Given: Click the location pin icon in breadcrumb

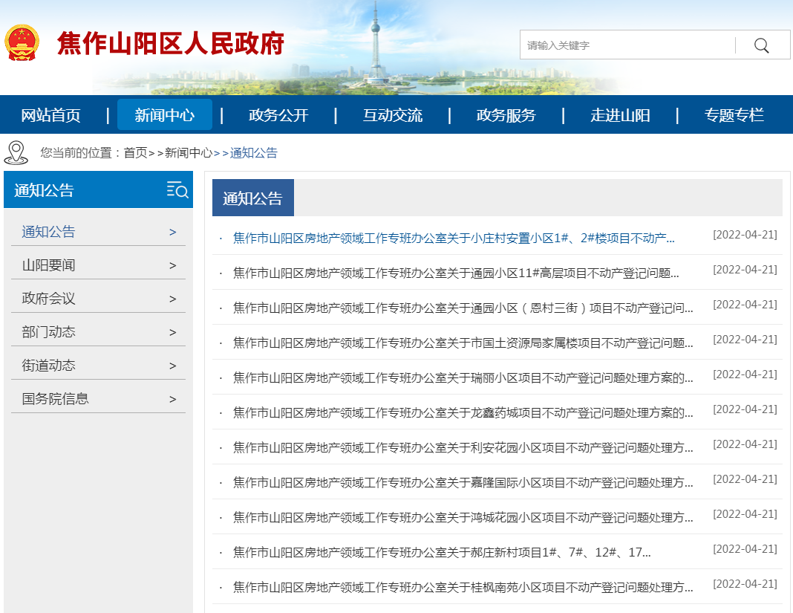Looking at the screenshot, I should point(15,153).
